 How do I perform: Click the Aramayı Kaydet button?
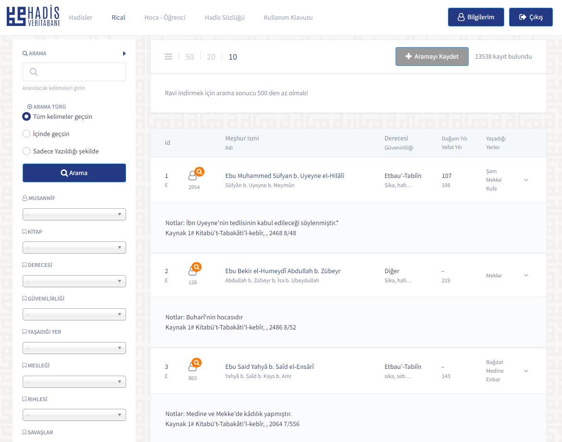point(432,56)
